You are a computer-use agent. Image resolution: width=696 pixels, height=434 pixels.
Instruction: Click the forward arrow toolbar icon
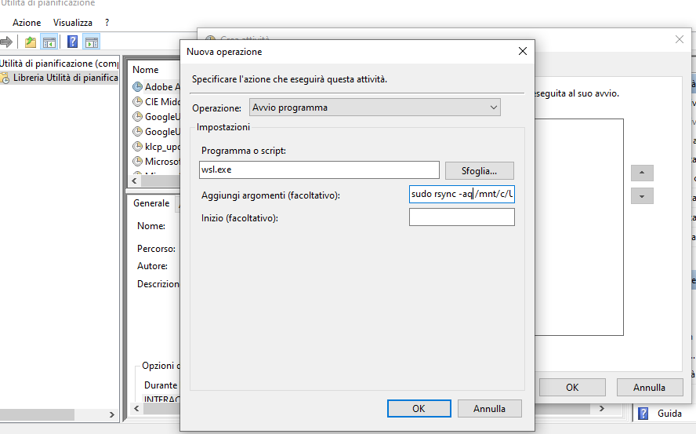6,42
